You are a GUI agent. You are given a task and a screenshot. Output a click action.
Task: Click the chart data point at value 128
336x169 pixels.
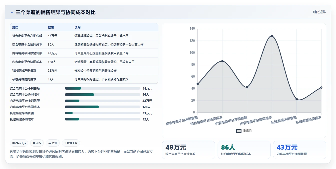(272, 36)
